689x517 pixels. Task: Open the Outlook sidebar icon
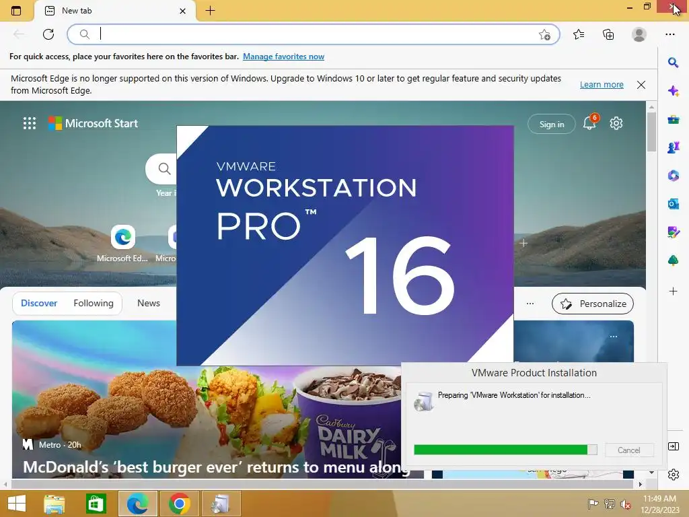(673, 204)
